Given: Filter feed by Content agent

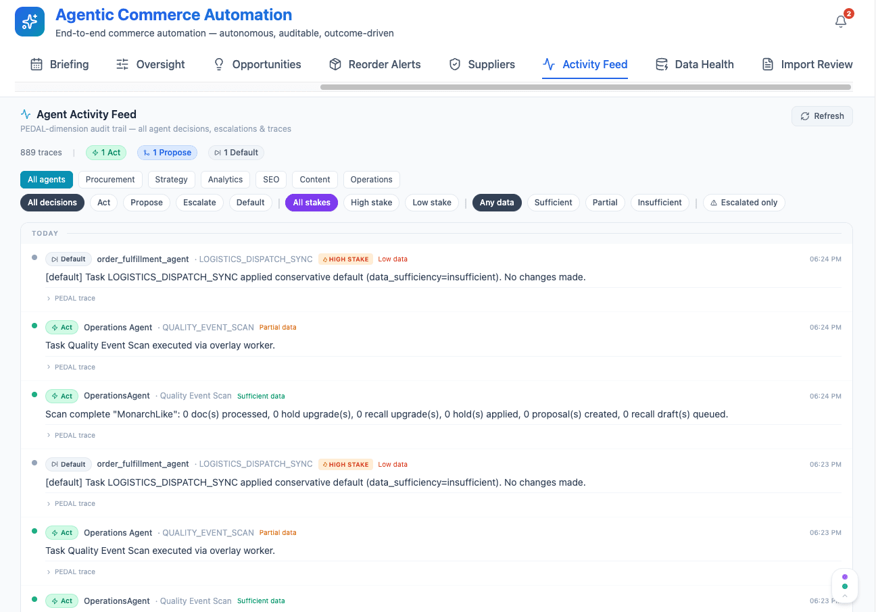Looking at the screenshot, I should 315,180.
